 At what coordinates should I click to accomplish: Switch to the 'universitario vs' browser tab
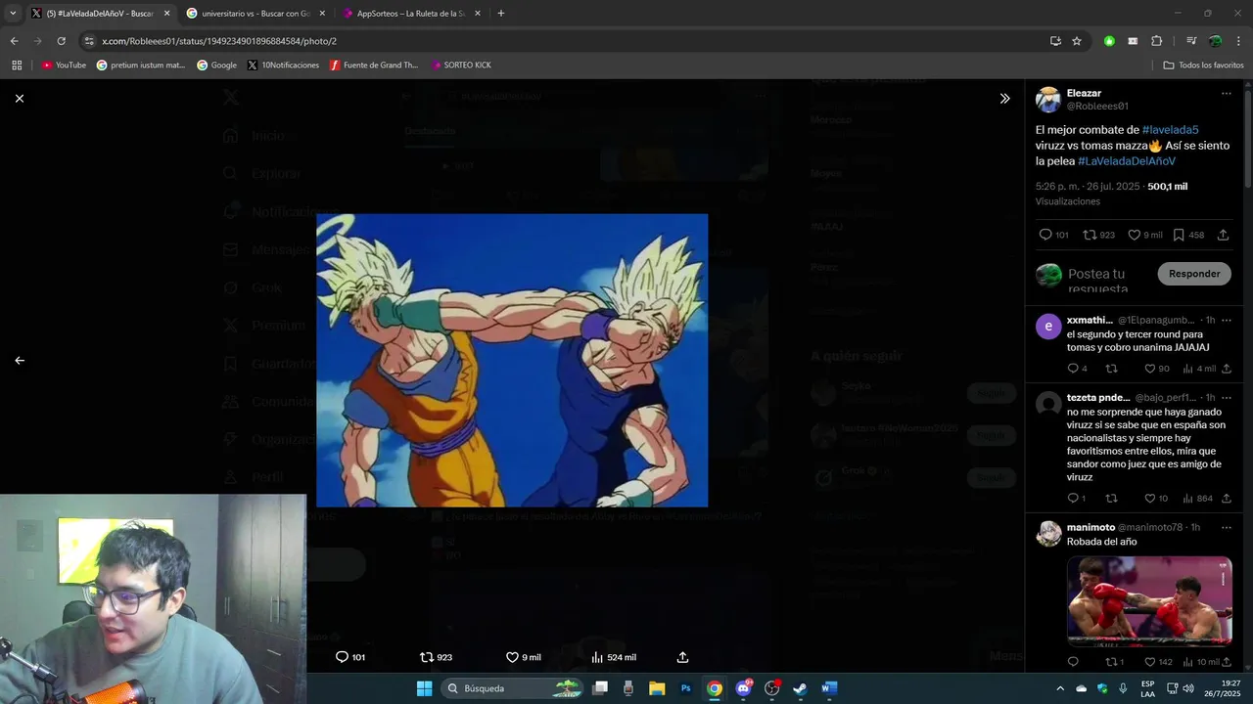pyautogui.click(x=255, y=14)
